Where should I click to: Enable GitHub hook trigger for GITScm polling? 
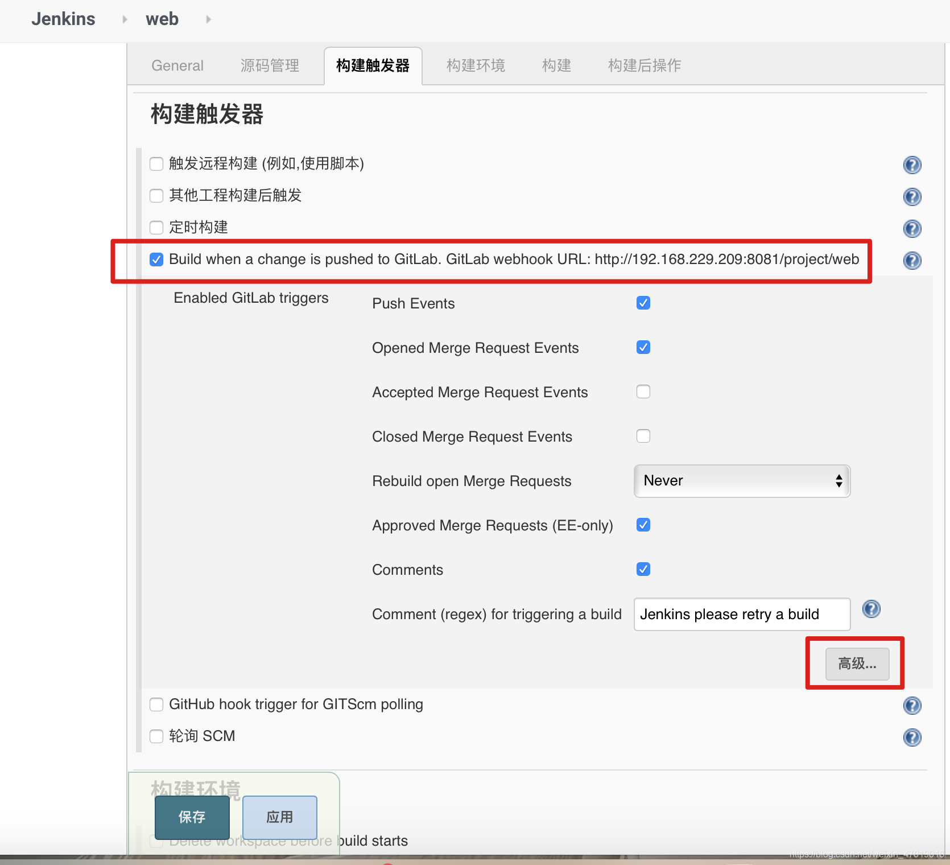[x=156, y=705]
